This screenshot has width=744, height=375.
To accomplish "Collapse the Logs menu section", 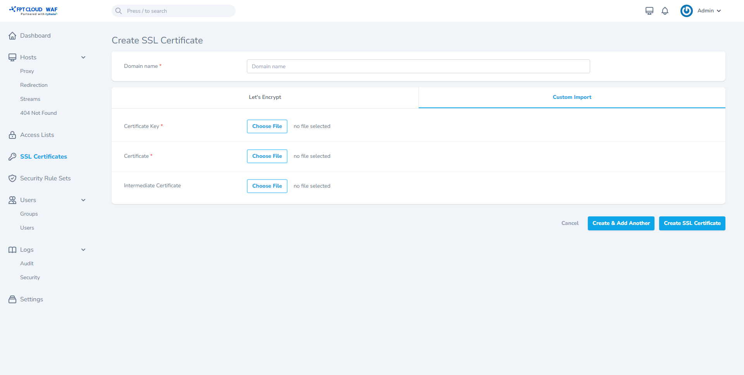I will point(83,250).
